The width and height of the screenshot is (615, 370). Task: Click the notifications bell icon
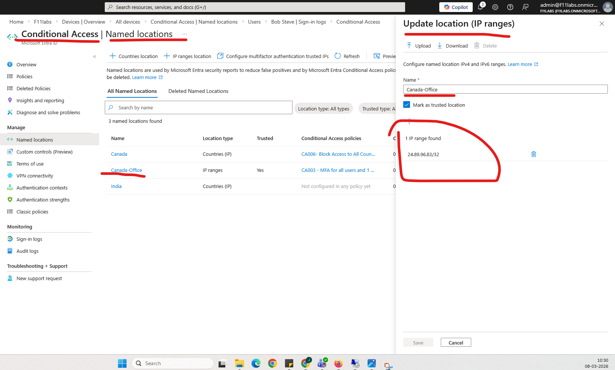(480, 7)
